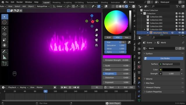This screenshot has width=186, height=105.
Task: Select the Add Cube tool
Action: (5, 64)
